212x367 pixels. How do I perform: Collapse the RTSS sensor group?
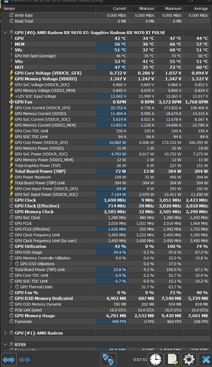5,345
